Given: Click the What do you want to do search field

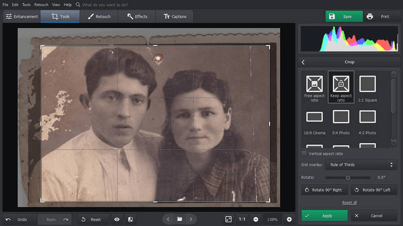Looking at the screenshot, I should click(x=107, y=5).
